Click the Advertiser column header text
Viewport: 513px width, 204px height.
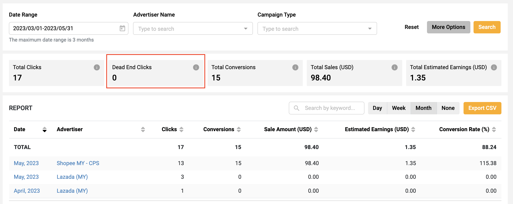coord(70,129)
